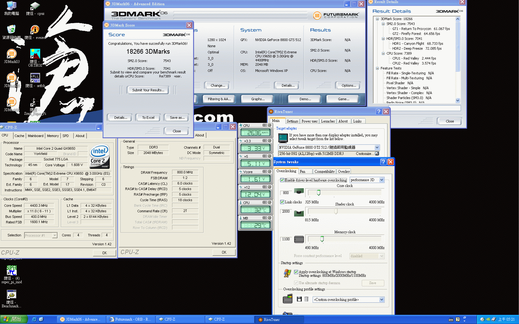Click the CPU temperature sensor settings icon
The height and width of the screenshot is (324, 519).
click(x=265, y=202)
